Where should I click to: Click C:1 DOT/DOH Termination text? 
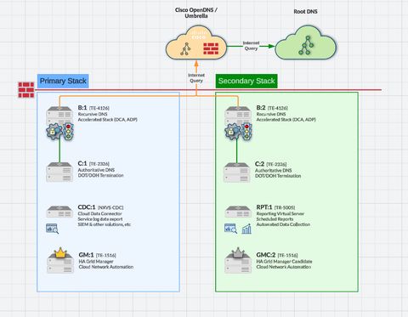(101, 175)
